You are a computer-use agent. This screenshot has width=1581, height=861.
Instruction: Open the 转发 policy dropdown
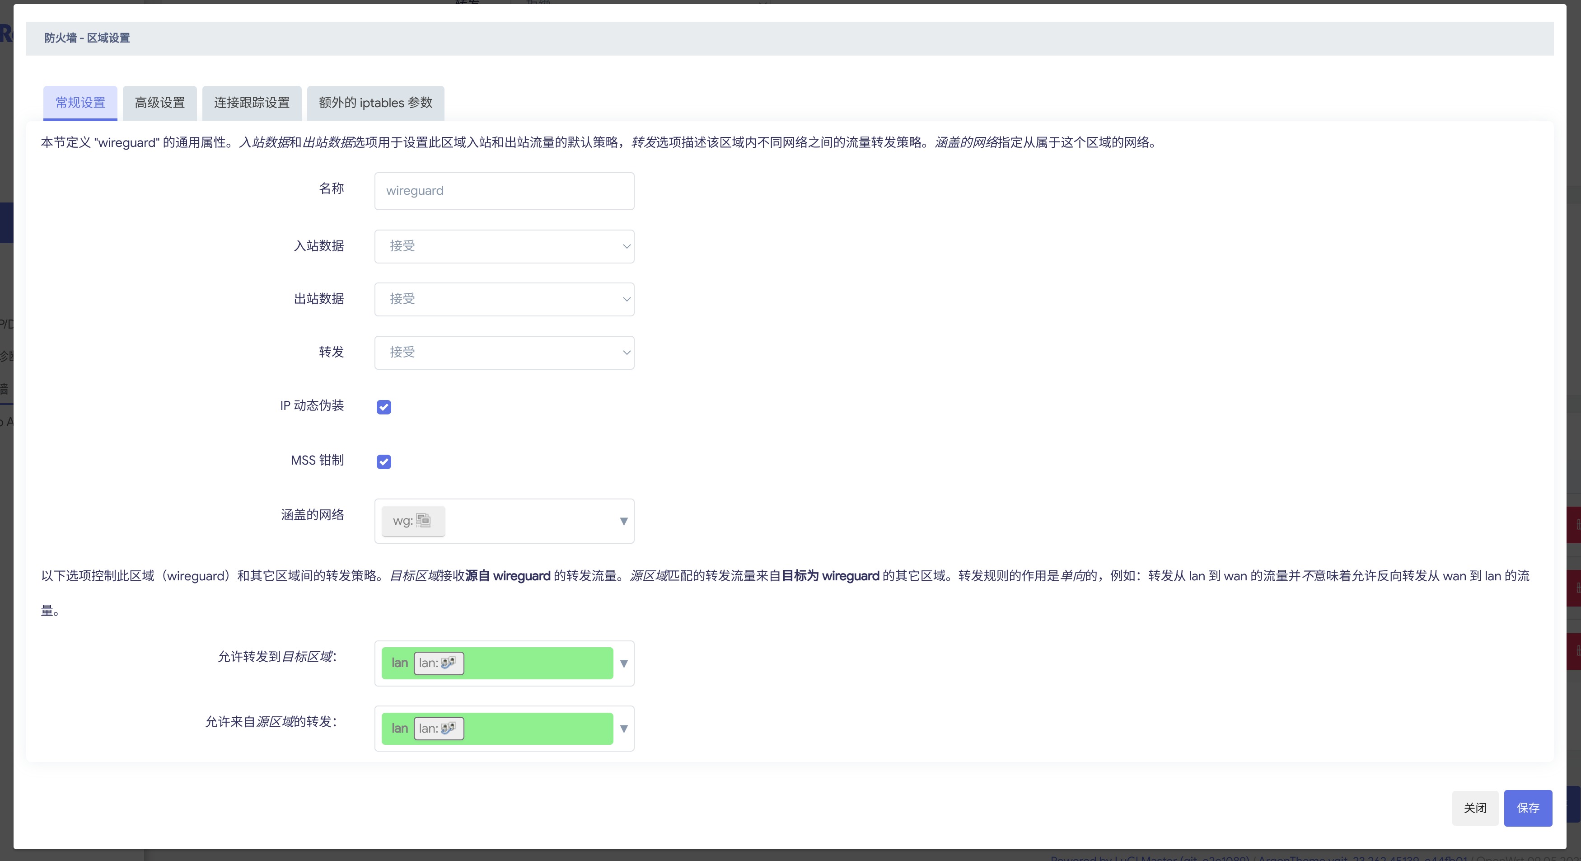tap(504, 353)
